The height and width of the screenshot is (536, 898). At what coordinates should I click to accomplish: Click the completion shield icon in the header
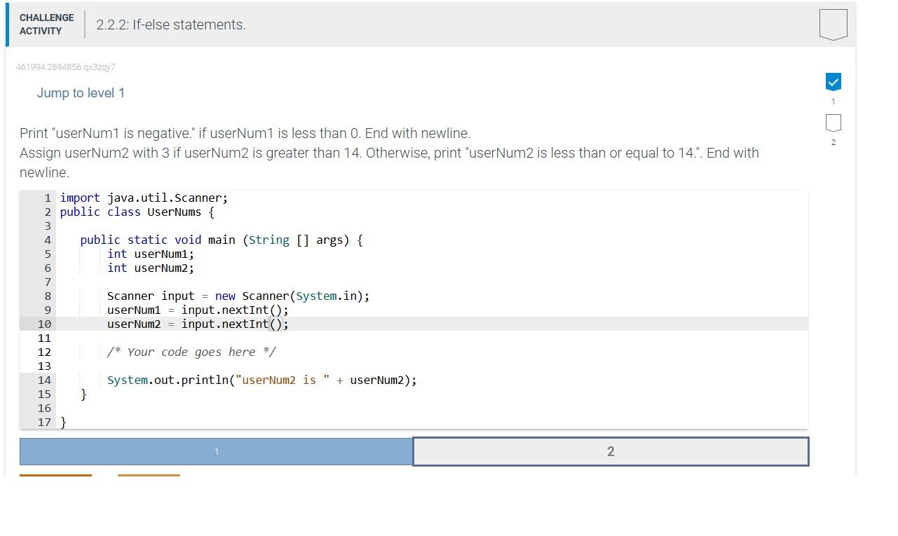[x=833, y=25]
